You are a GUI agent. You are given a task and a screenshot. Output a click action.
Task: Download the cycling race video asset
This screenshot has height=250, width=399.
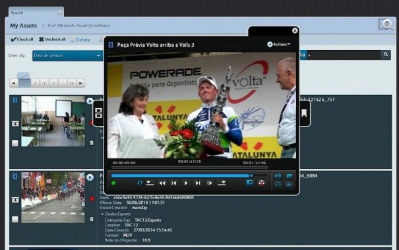pos(15,200)
